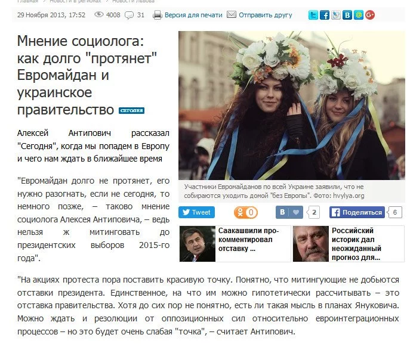Viewport: 407px width, 344px height.
Task: Open Российский историк дал неожиданный прогноз article
Action: (x=349, y=244)
